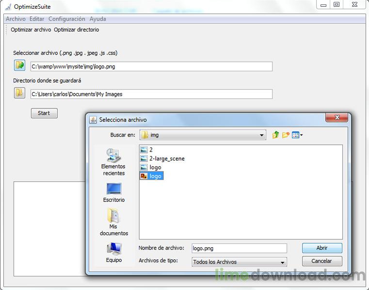Click the browse destination folder icon
The height and width of the screenshot is (290, 369).
coord(19,93)
